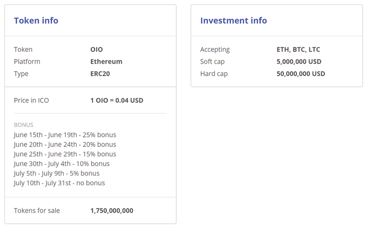
Task: Click the 1,750,000,000 tokens for sale value
Action: click(x=112, y=211)
